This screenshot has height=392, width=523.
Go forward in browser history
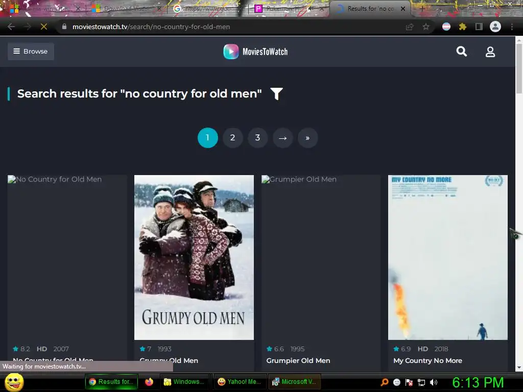pos(28,27)
